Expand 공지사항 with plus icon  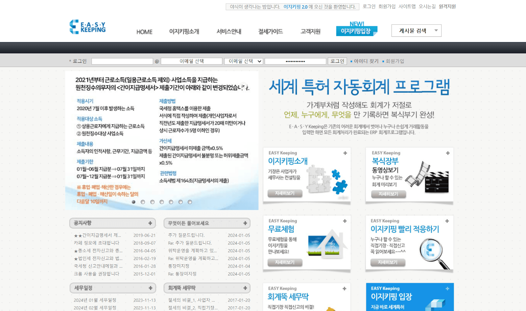point(150,223)
